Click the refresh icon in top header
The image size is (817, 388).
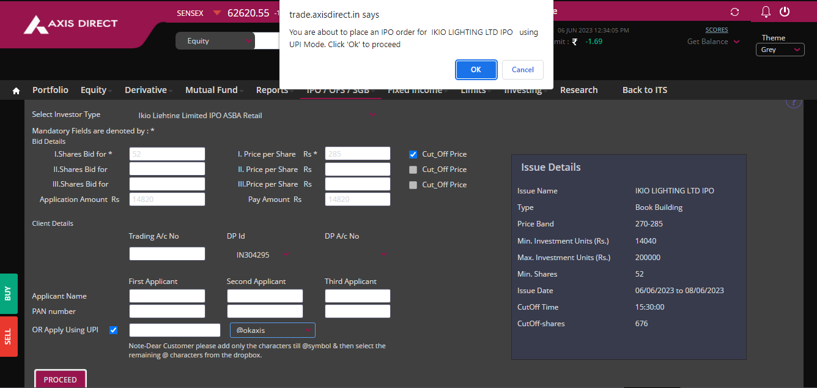(x=734, y=12)
